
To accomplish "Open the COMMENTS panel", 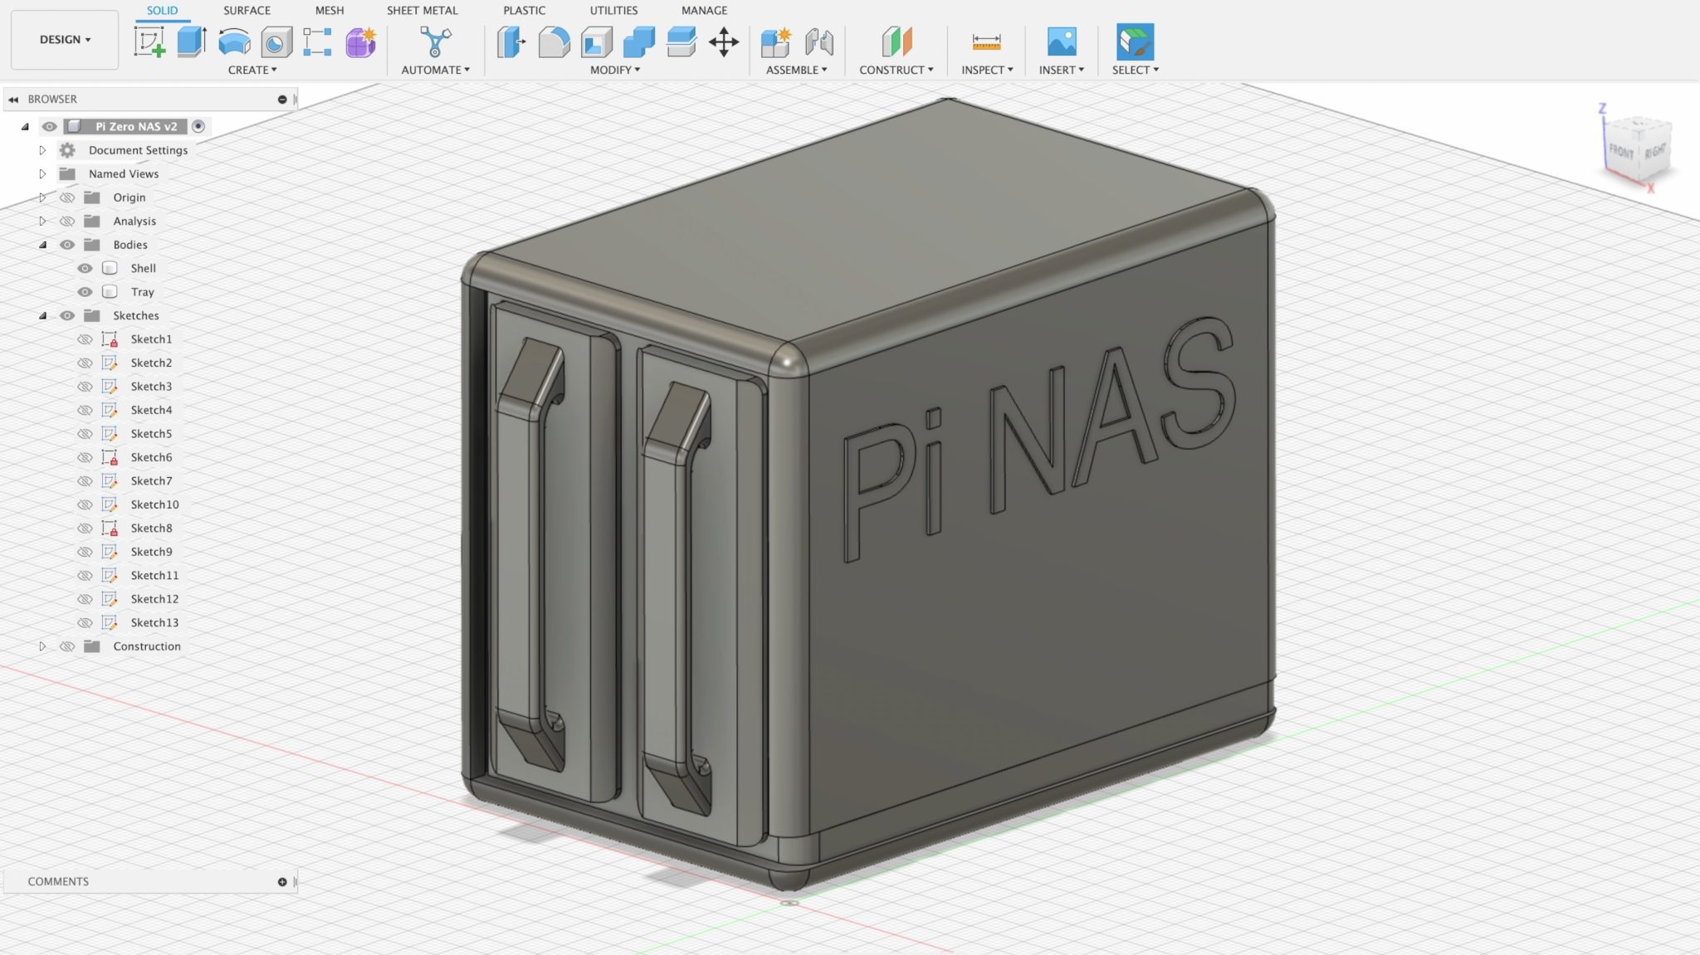I will [58, 881].
